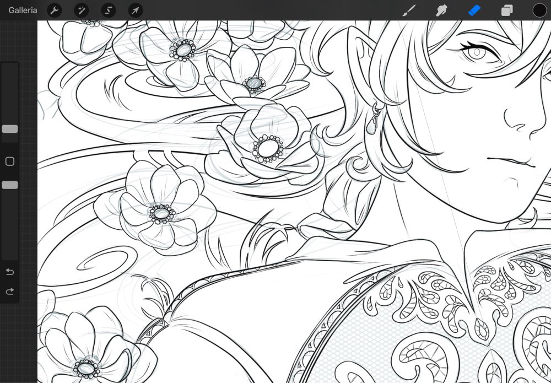Open the Layers panel
The width and height of the screenshot is (551, 383).
click(x=507, y=10)
